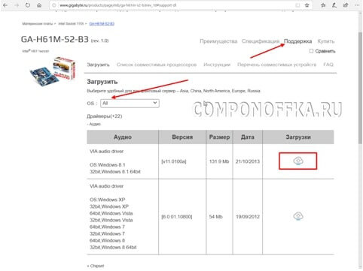This screenshot has height=271, width=363.
Task: Click the 131.9 Mb size cell
Action: click(219, 161)
